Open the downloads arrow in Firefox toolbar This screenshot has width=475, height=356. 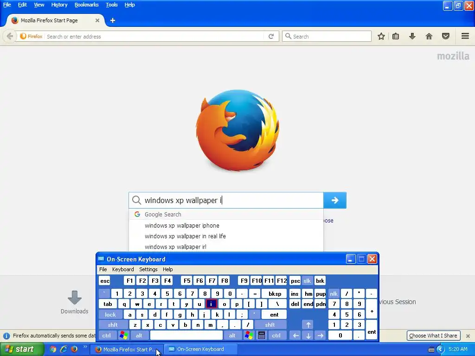coord(412,36)
